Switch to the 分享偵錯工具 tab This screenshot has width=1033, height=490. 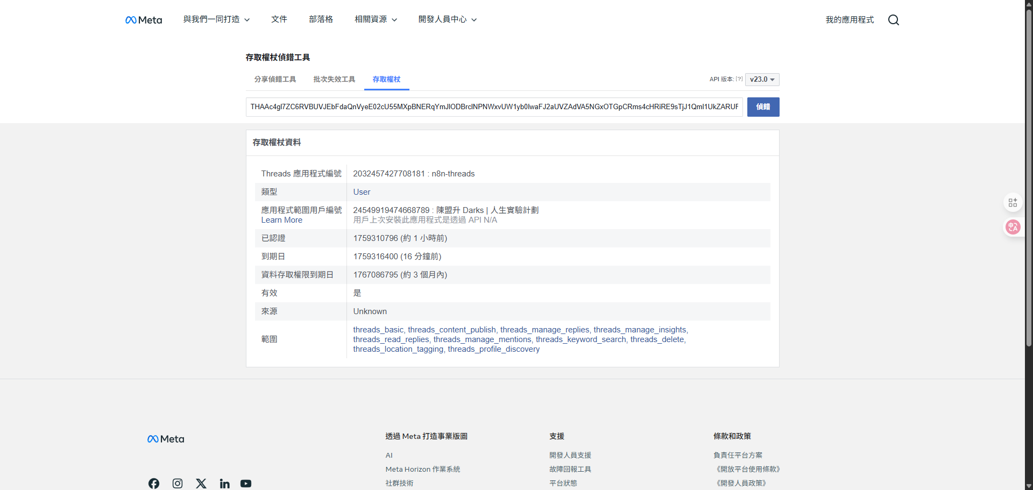coord(275,79)
